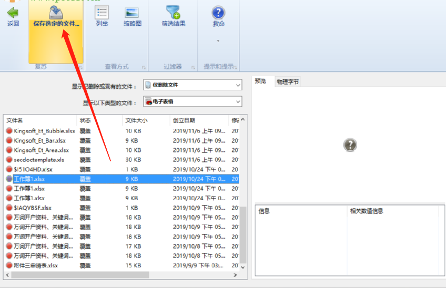Click the red icon beside 附件三申请表.xlsx

click(x=9, y=265)
